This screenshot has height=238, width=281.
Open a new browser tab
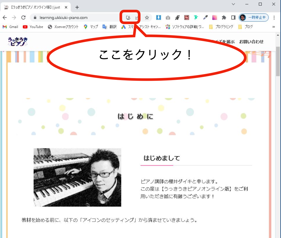click(x=77, y=7)
